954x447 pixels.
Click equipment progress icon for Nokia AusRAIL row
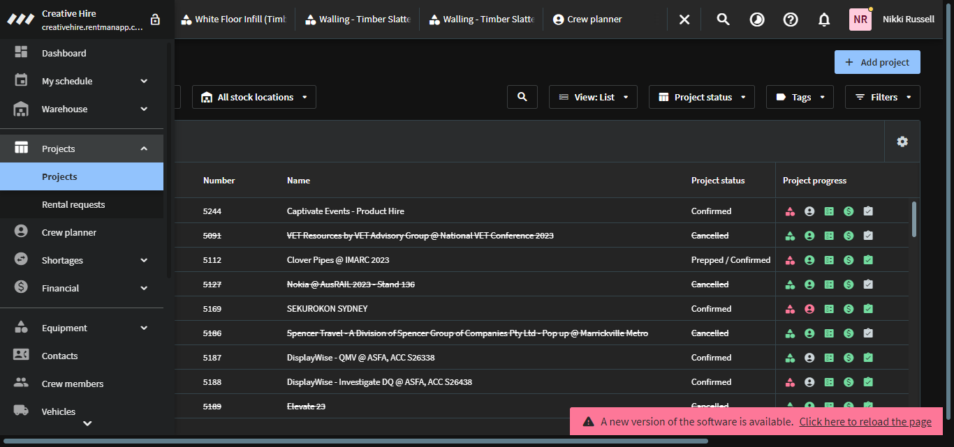tap(790, 285)
